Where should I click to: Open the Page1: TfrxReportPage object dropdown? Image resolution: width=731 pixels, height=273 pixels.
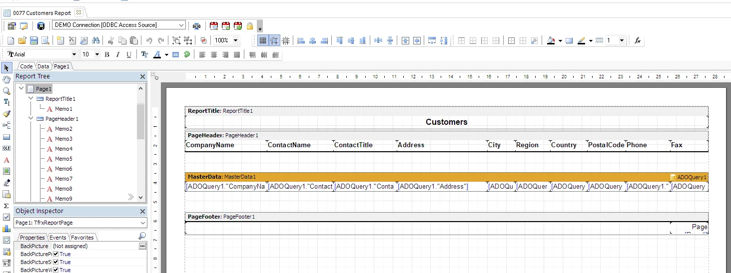tap(143, 223)
